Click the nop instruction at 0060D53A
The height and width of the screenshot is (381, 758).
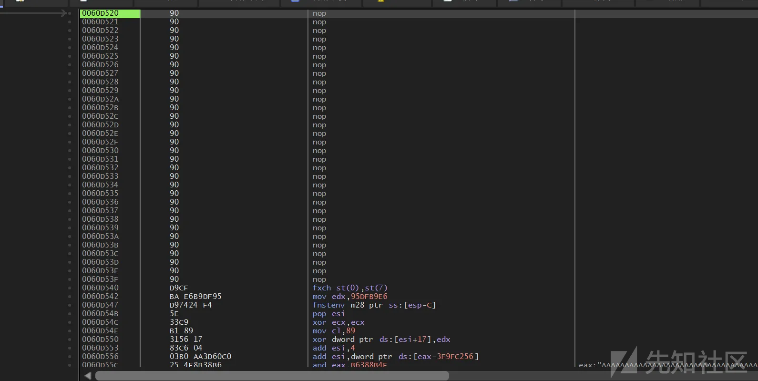pyautogui.click(x=319, y=237)
